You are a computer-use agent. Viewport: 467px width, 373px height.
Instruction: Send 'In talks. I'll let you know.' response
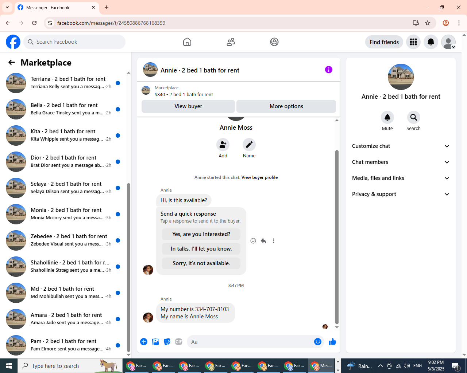click(201, 249)
